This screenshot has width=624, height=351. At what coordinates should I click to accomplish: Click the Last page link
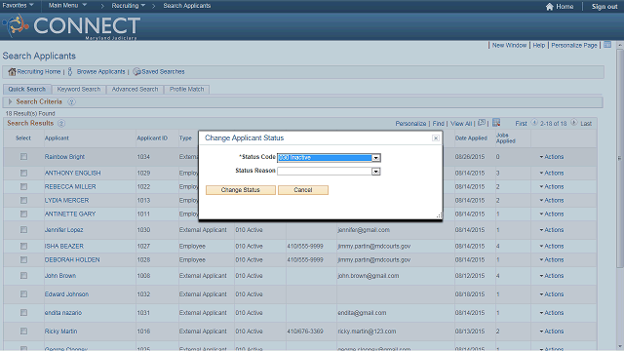pyautogui.click(x=586, y=124)
